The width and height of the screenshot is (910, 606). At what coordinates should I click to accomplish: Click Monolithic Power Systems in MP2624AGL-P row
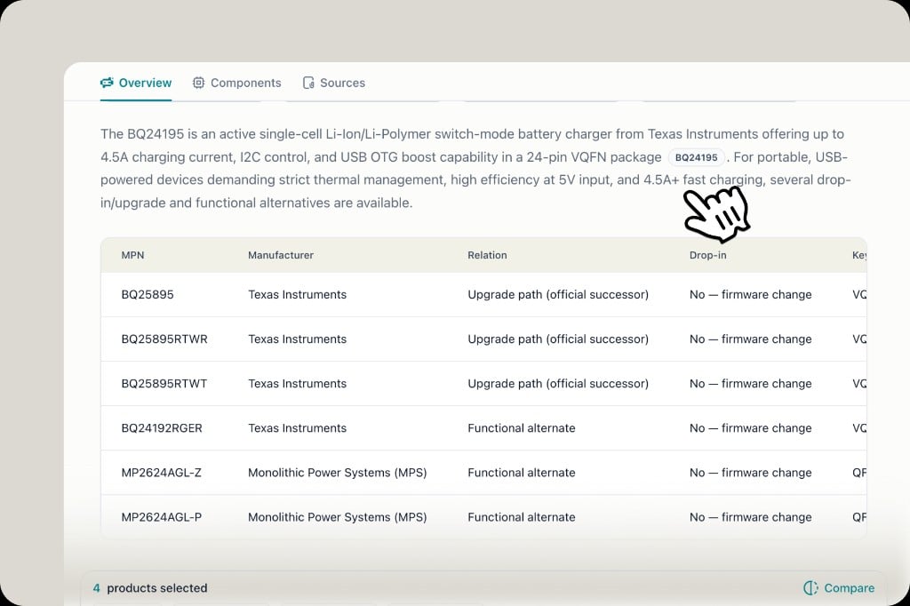337,517
